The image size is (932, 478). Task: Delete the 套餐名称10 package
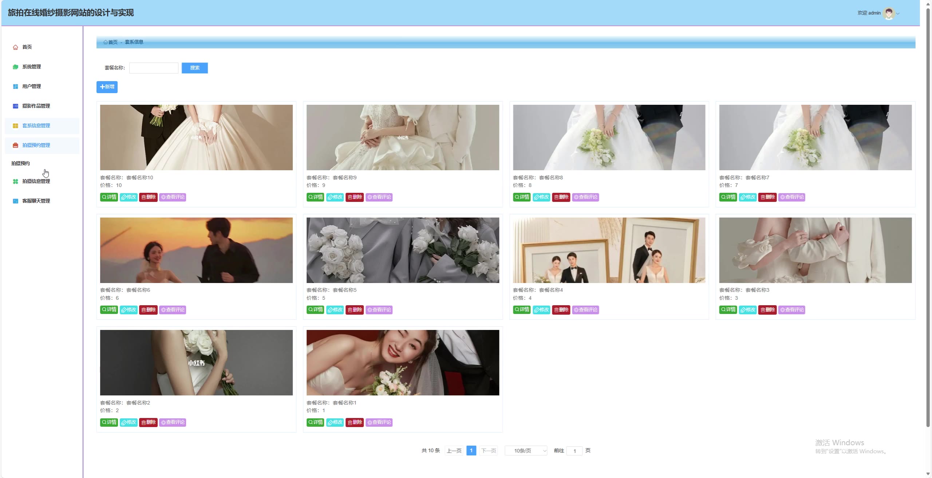148,197
